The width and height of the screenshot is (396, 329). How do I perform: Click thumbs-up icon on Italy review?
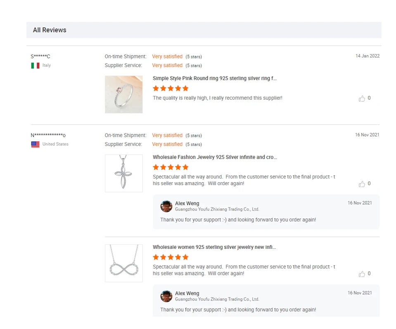pyautogui.click(x=362, y=98)
